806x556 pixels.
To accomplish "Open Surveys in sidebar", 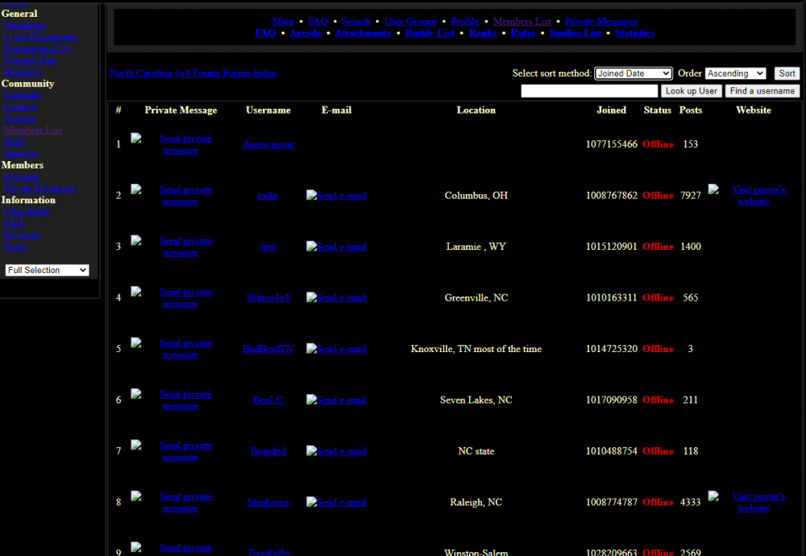I will point(20,154).
